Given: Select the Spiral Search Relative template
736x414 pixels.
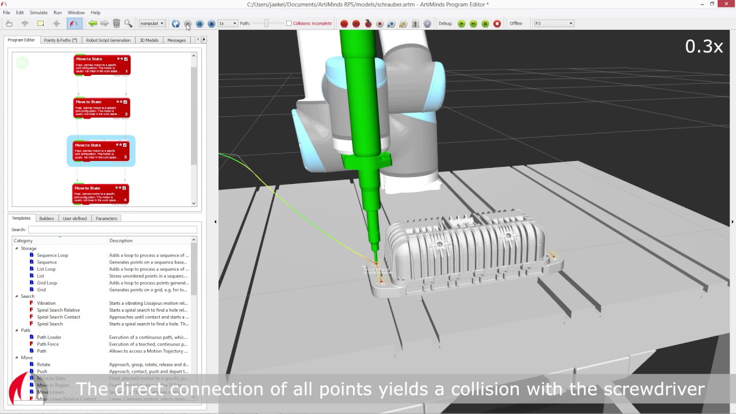Looking at the screenshot, I should coord(58,310).
